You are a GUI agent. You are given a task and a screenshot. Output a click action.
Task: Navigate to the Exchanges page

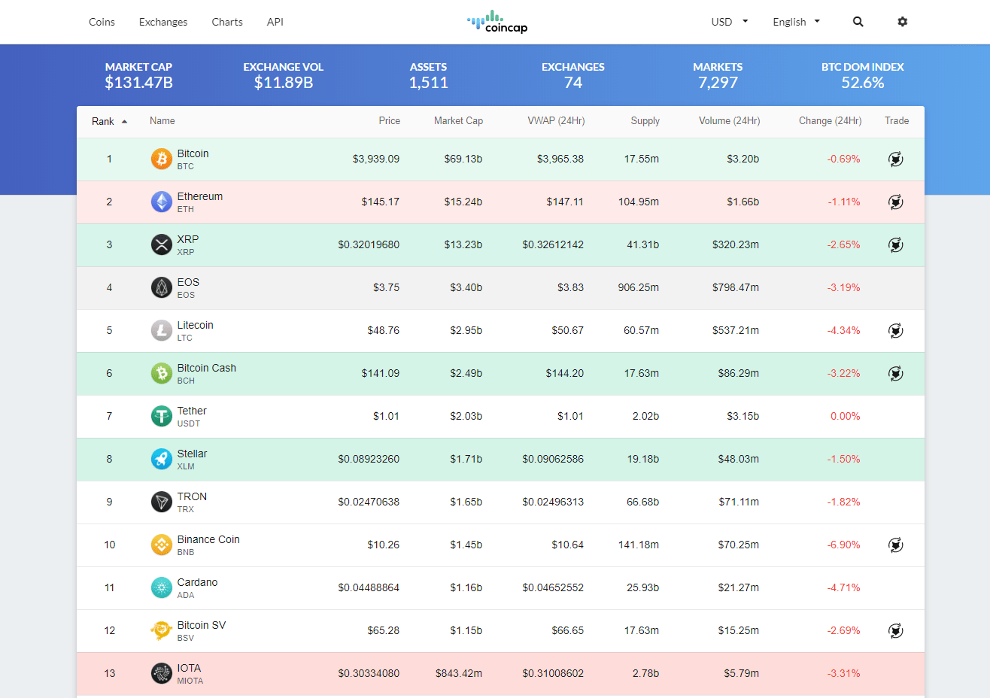[x=162, y=22]
